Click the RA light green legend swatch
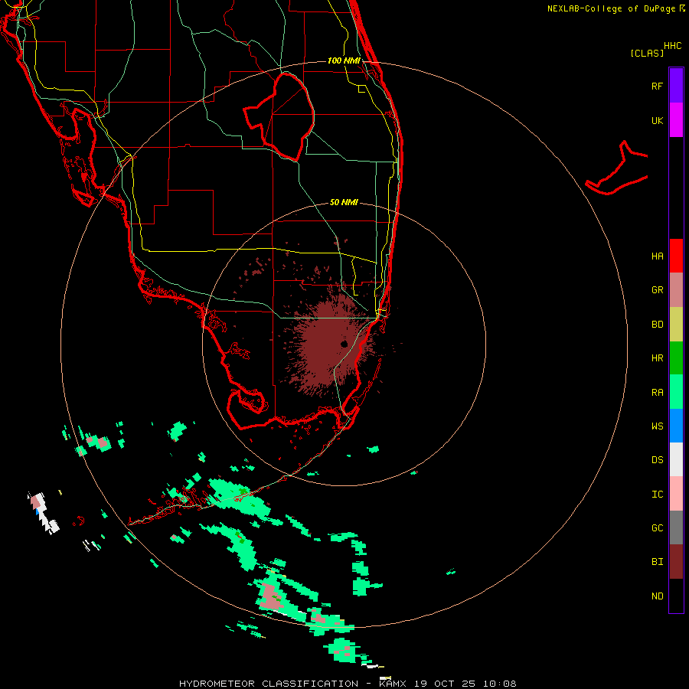689x689 pixels. coord(676,392)
